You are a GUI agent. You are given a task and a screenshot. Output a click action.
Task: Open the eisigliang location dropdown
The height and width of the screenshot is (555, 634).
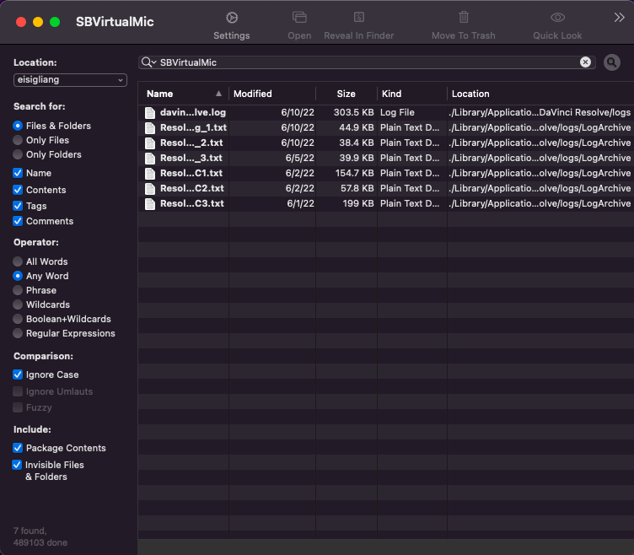tap(70, 80)
